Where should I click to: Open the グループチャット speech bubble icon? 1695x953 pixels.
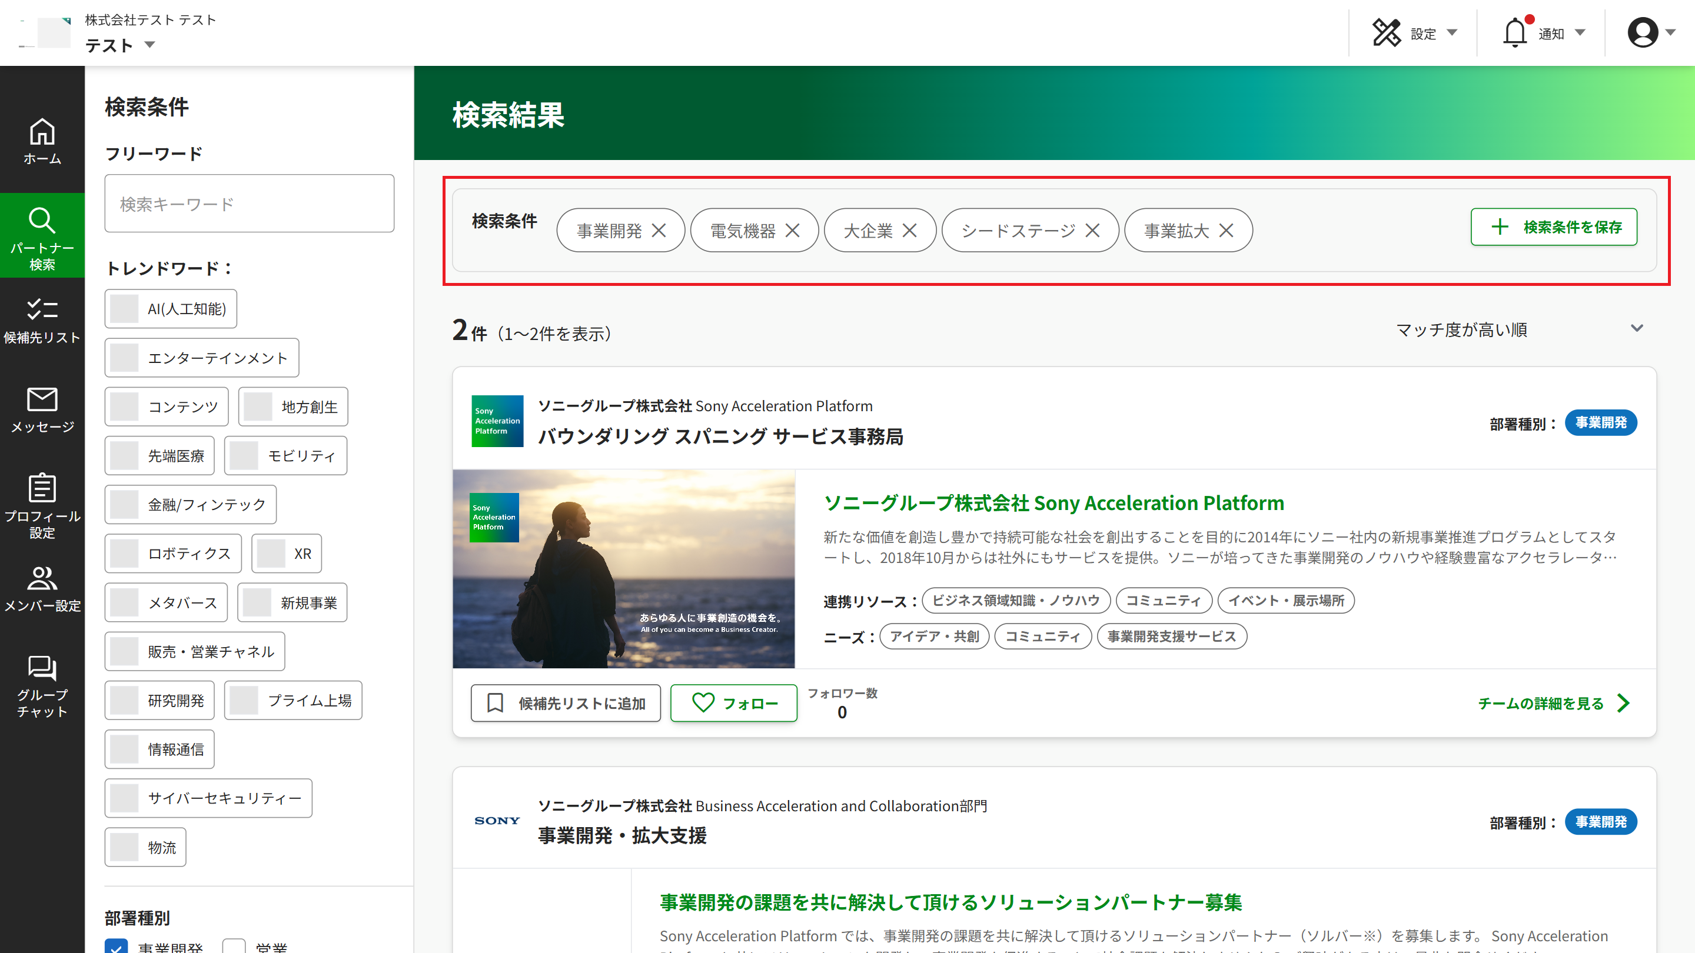pyautogui.click(x=42, y=668)
